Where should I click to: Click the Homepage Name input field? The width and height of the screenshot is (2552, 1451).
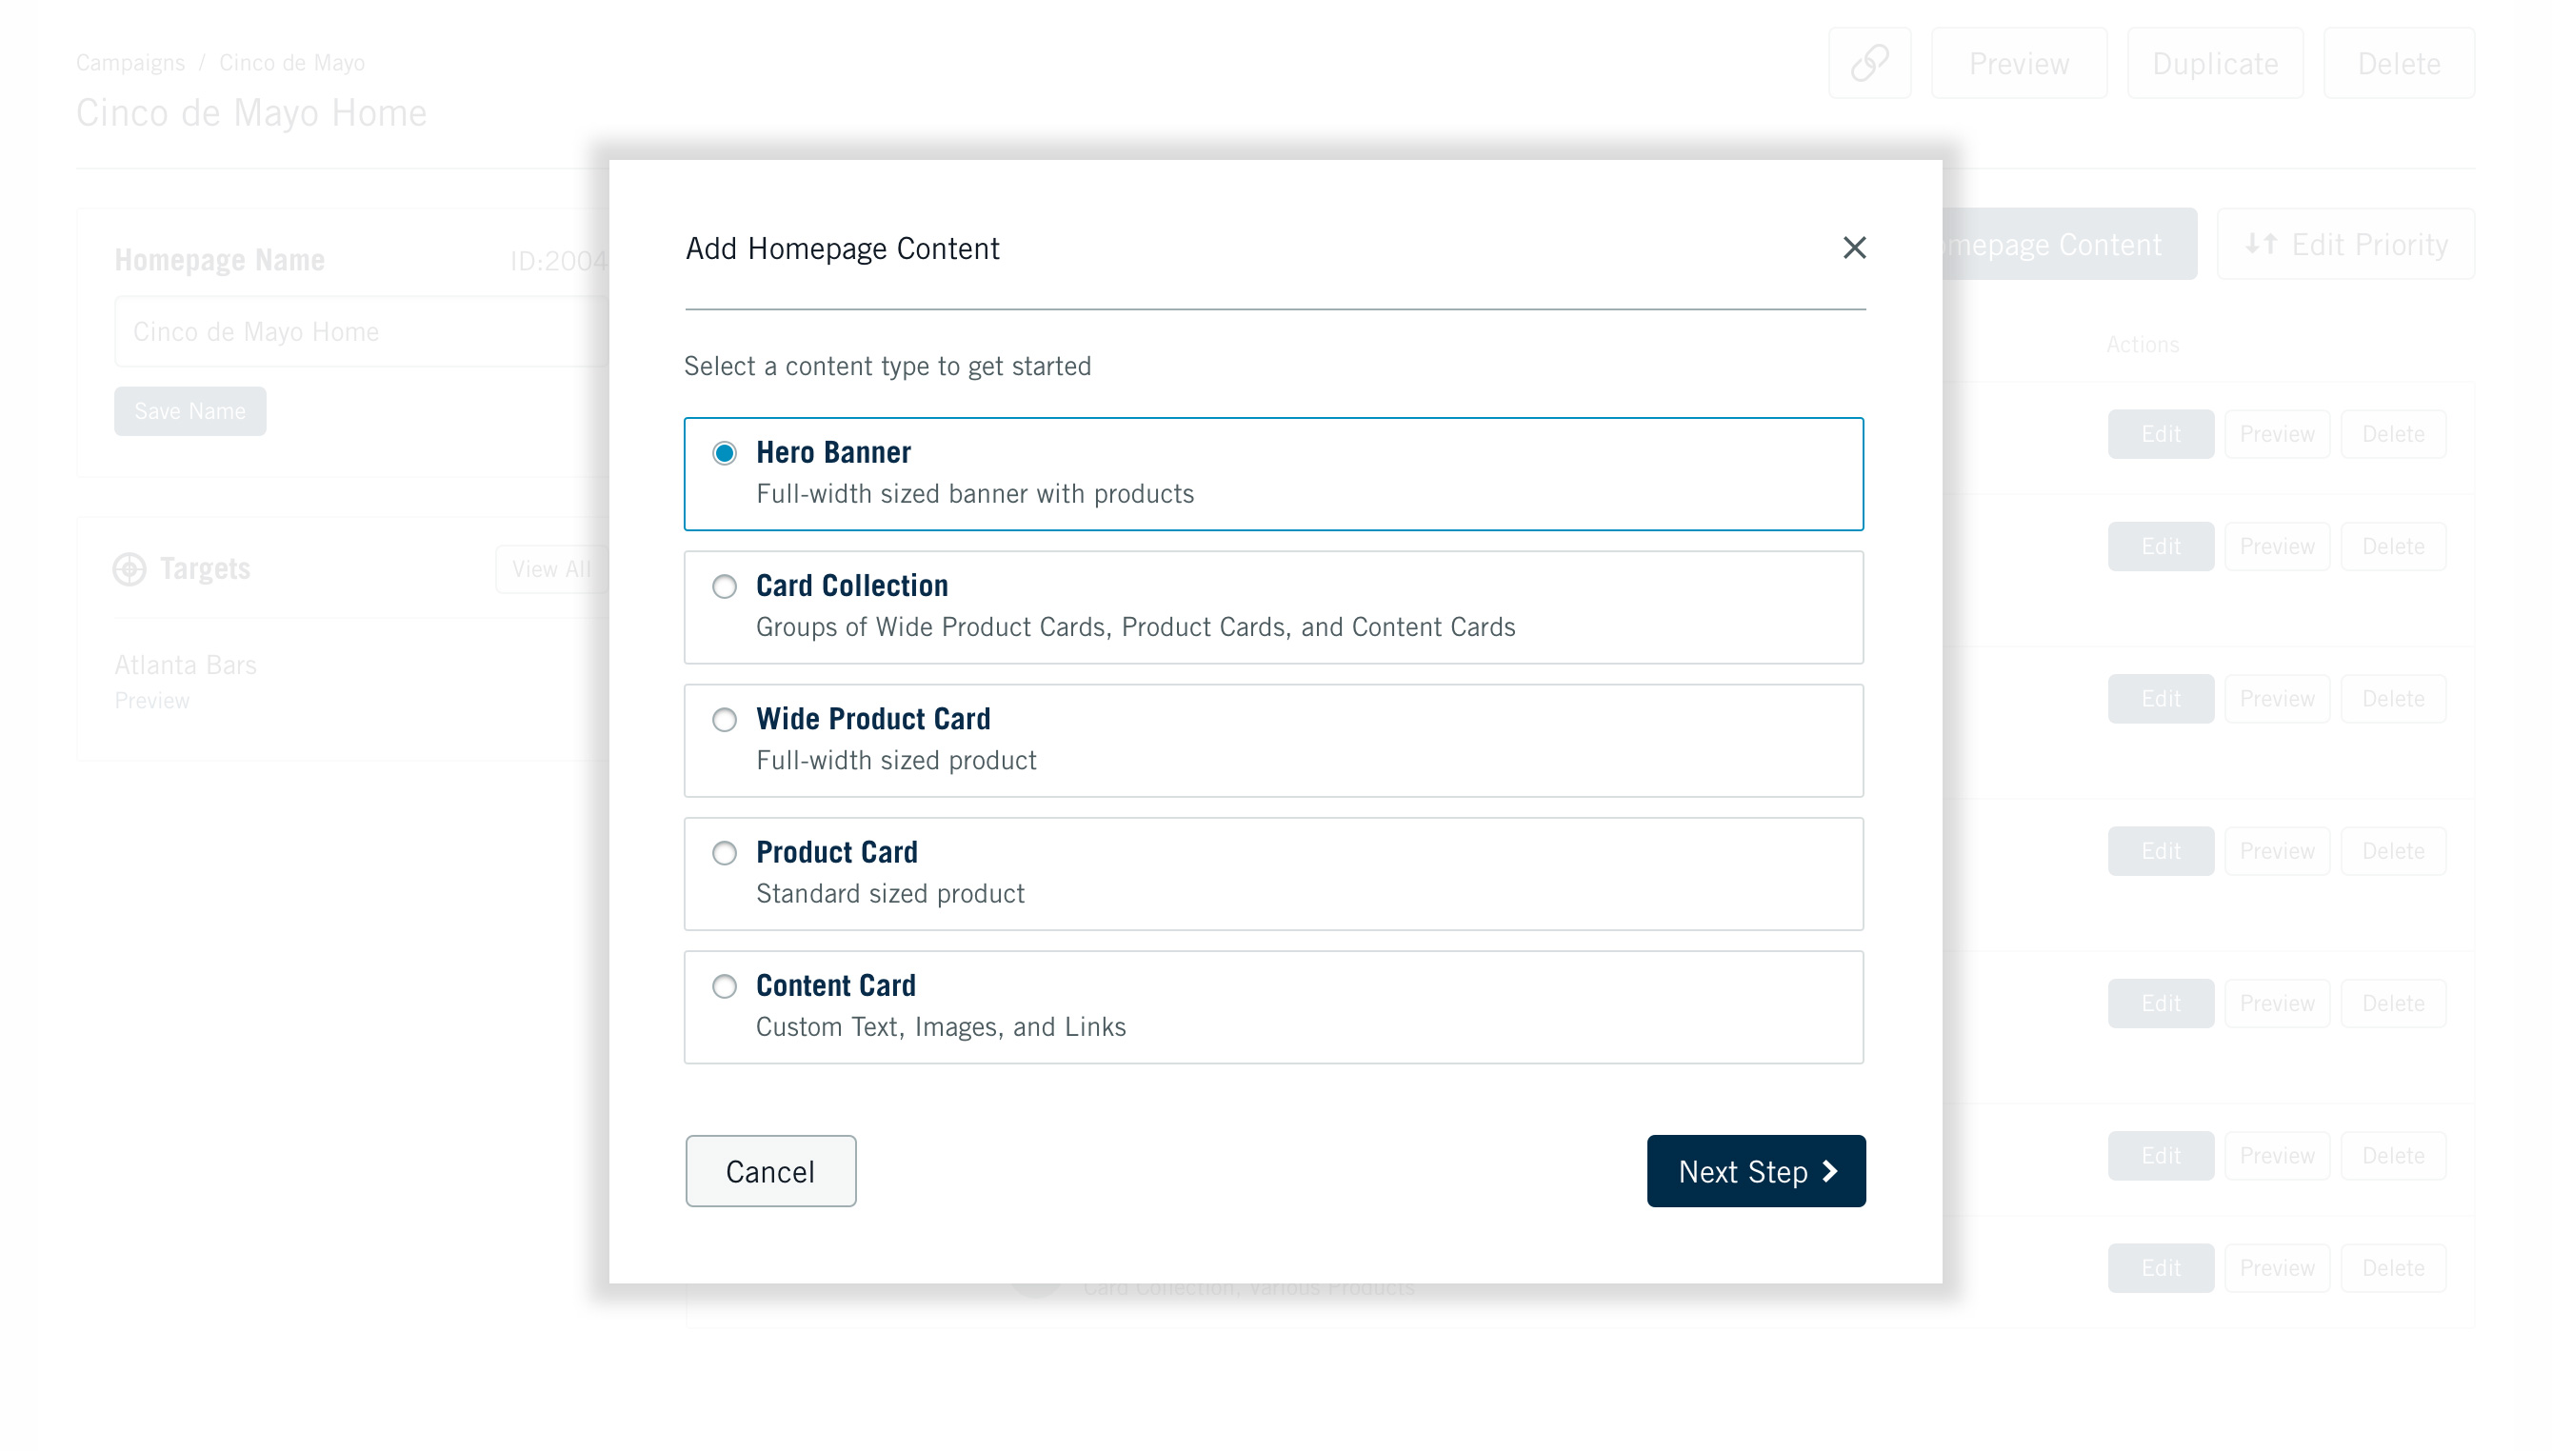coord(361,331)
